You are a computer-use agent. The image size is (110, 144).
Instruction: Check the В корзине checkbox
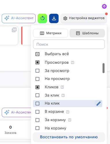pos(37,112)
